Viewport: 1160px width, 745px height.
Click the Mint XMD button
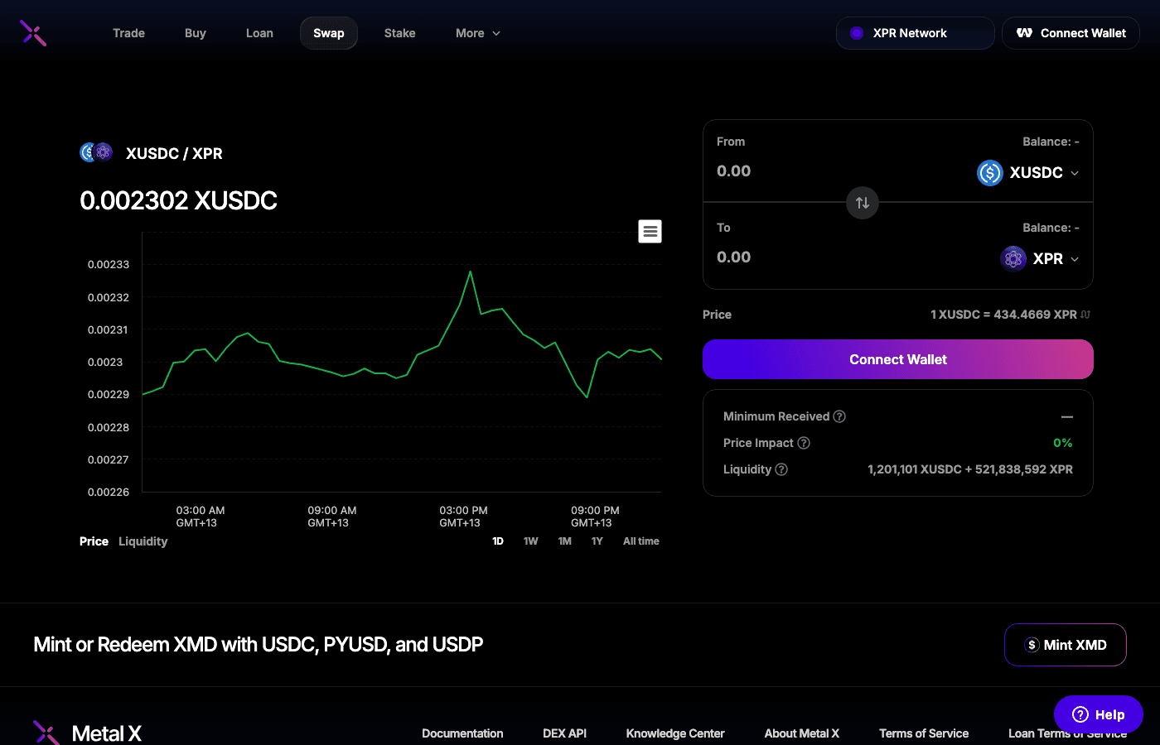point(1065,645)
